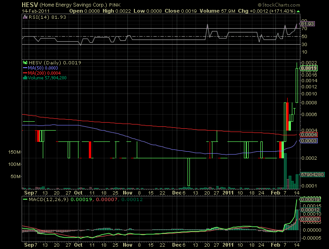Click the RSI(14) 81.93 legend text
The image size is (329, 249).
click(47, 17)
